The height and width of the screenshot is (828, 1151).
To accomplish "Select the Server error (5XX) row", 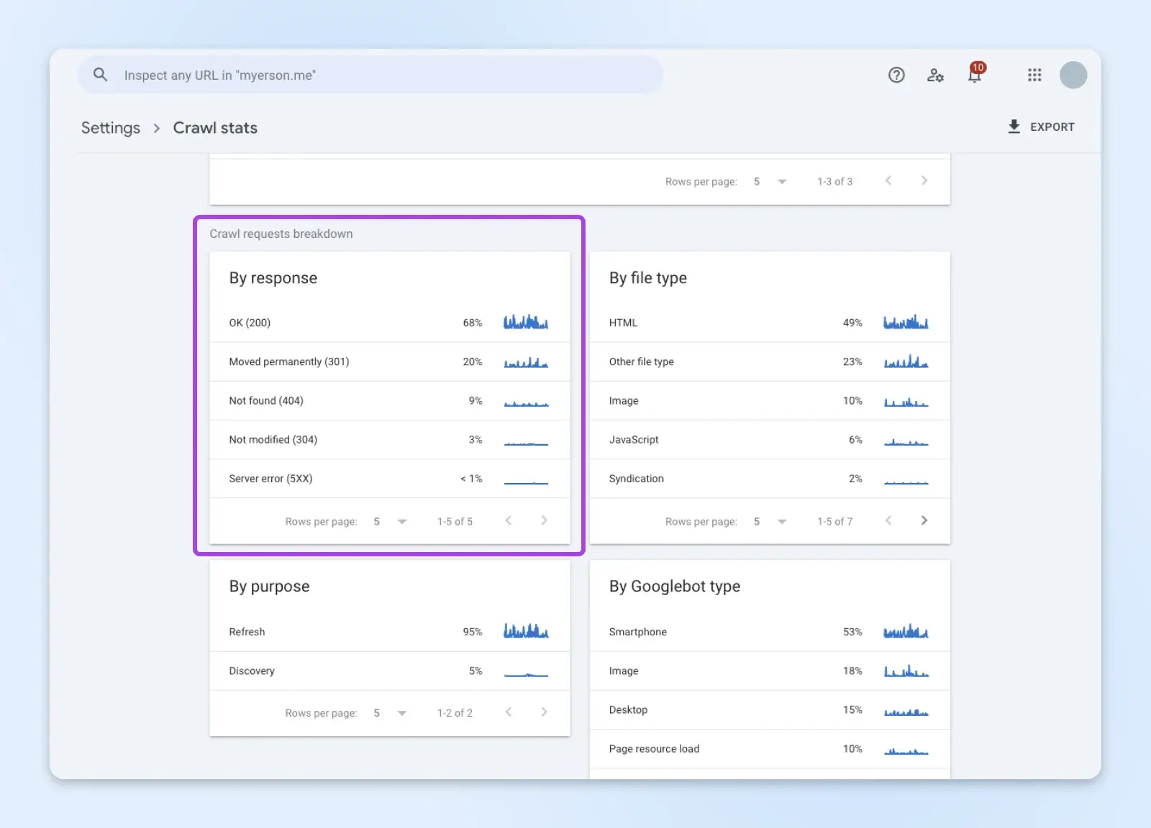I will point(389,479).
